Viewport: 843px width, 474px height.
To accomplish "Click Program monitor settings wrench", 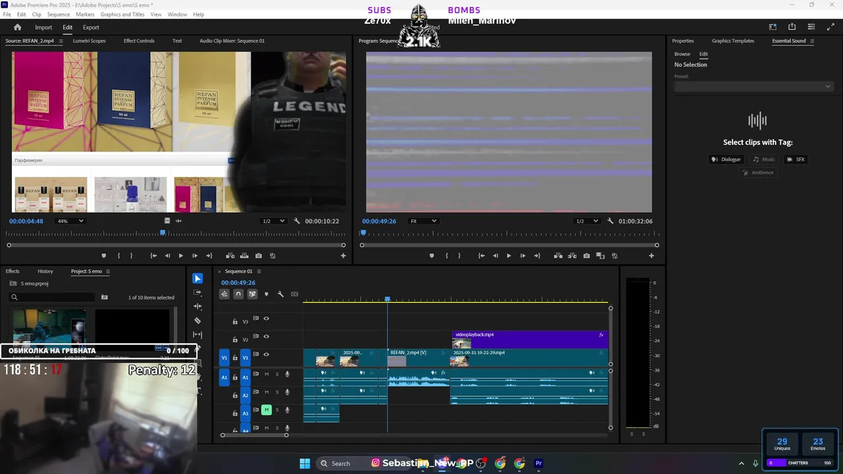I will pos(611,221).
